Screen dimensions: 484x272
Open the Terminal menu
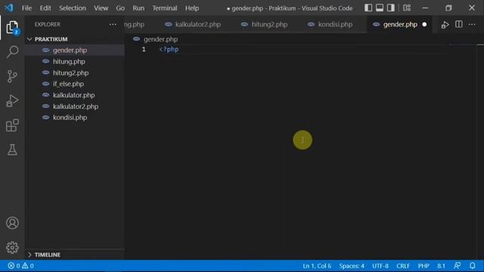coord(165,8)
